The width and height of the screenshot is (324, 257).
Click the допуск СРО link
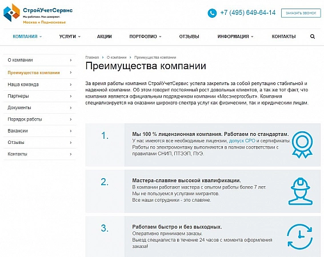[x=242, y=140]
